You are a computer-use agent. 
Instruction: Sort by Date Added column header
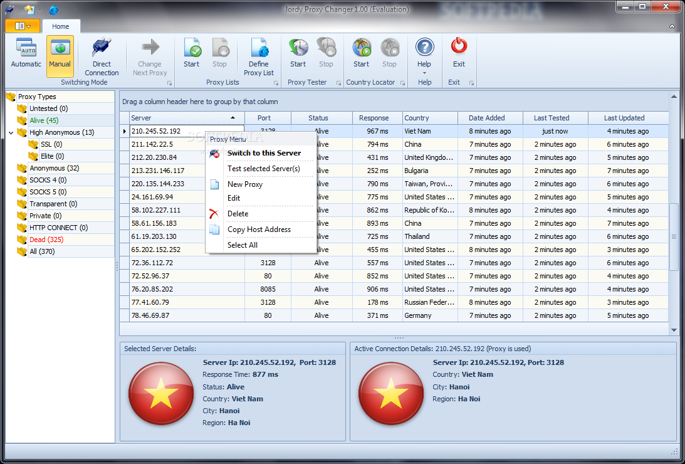click(490, 118)
